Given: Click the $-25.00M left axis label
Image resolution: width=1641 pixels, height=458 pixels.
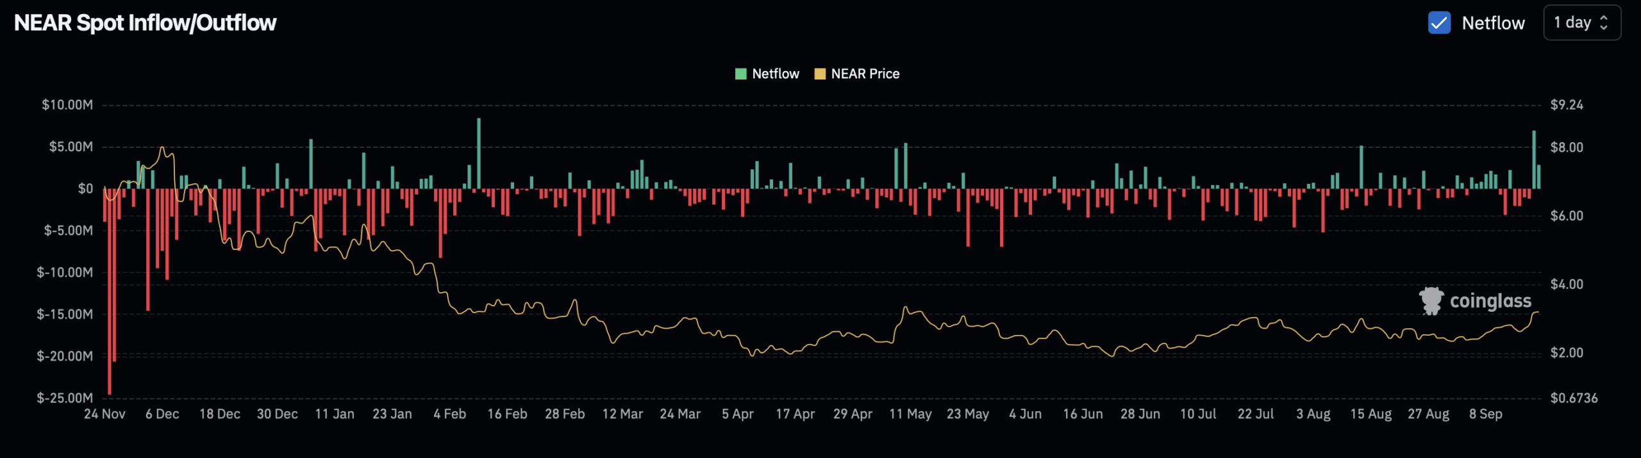Looking at the screenshot, I should pos(65,398).
